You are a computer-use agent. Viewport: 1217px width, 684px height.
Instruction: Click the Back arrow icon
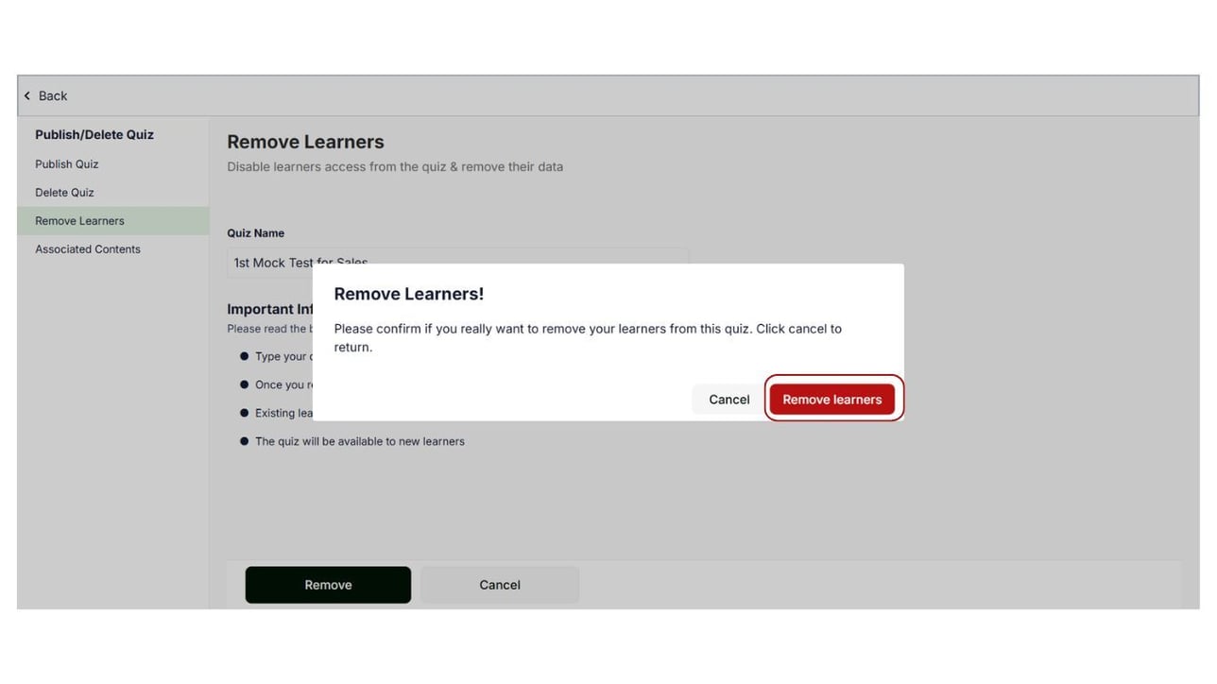(x=27, y=95)
